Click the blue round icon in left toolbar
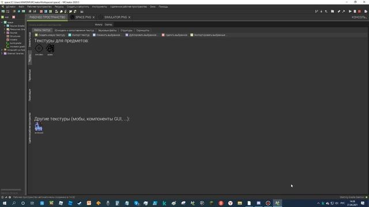Image resolution: width=369 pixels, height=207 pixels. [x=19, y=11]
